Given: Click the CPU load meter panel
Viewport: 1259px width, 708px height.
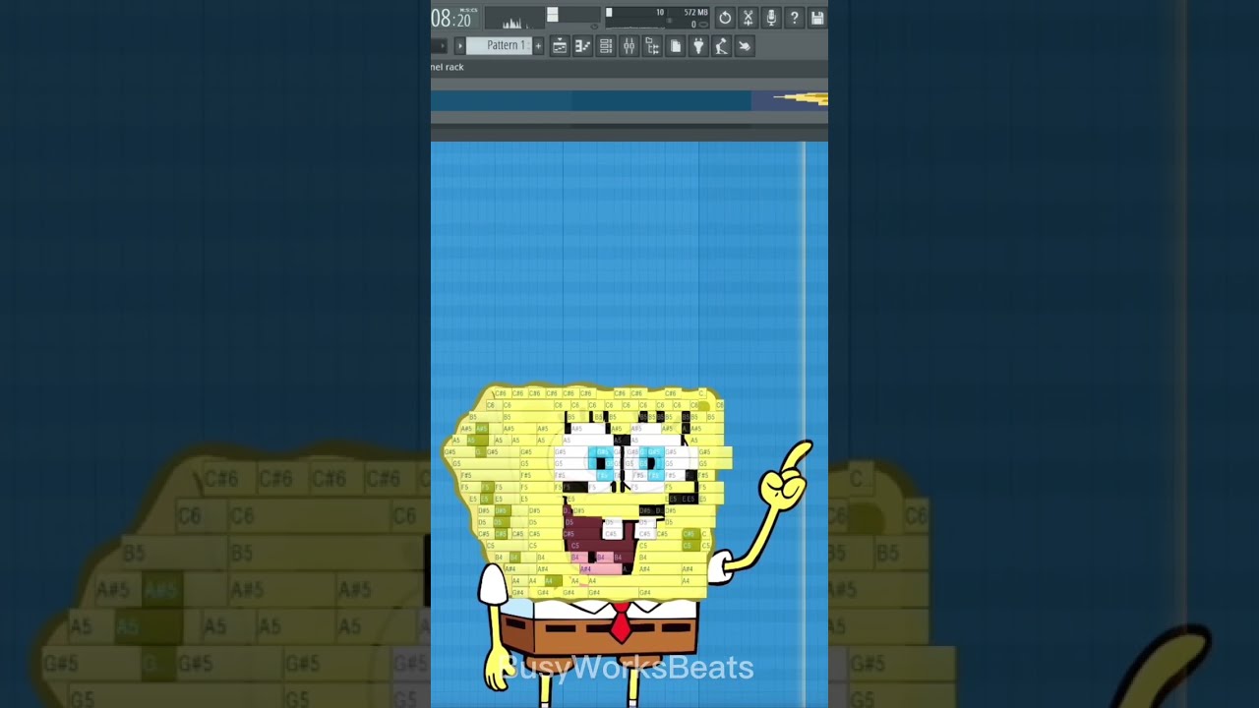Looking at the screenshot, I should (x=657, y=18).
